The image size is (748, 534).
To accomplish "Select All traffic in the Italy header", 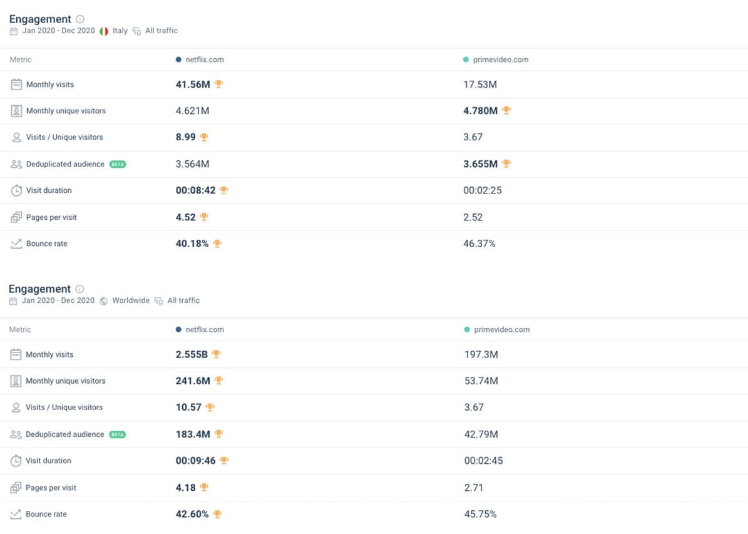I will (161, 31).
